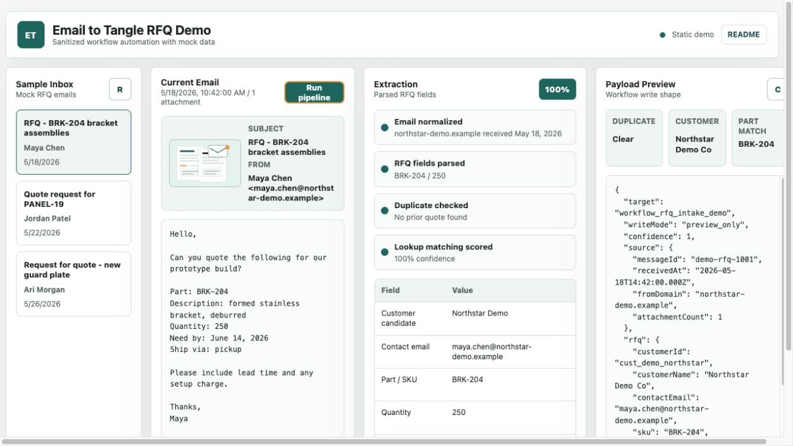Click the Email normalized step card
This screenshot has width=793, height=446.
point(475,127)
